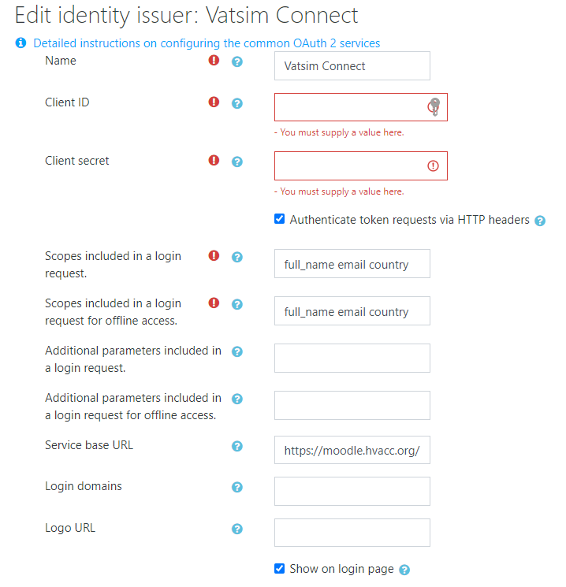Screen dimensions: 566x587
Task: Open help for Login domains
Action: click(236, 488)
